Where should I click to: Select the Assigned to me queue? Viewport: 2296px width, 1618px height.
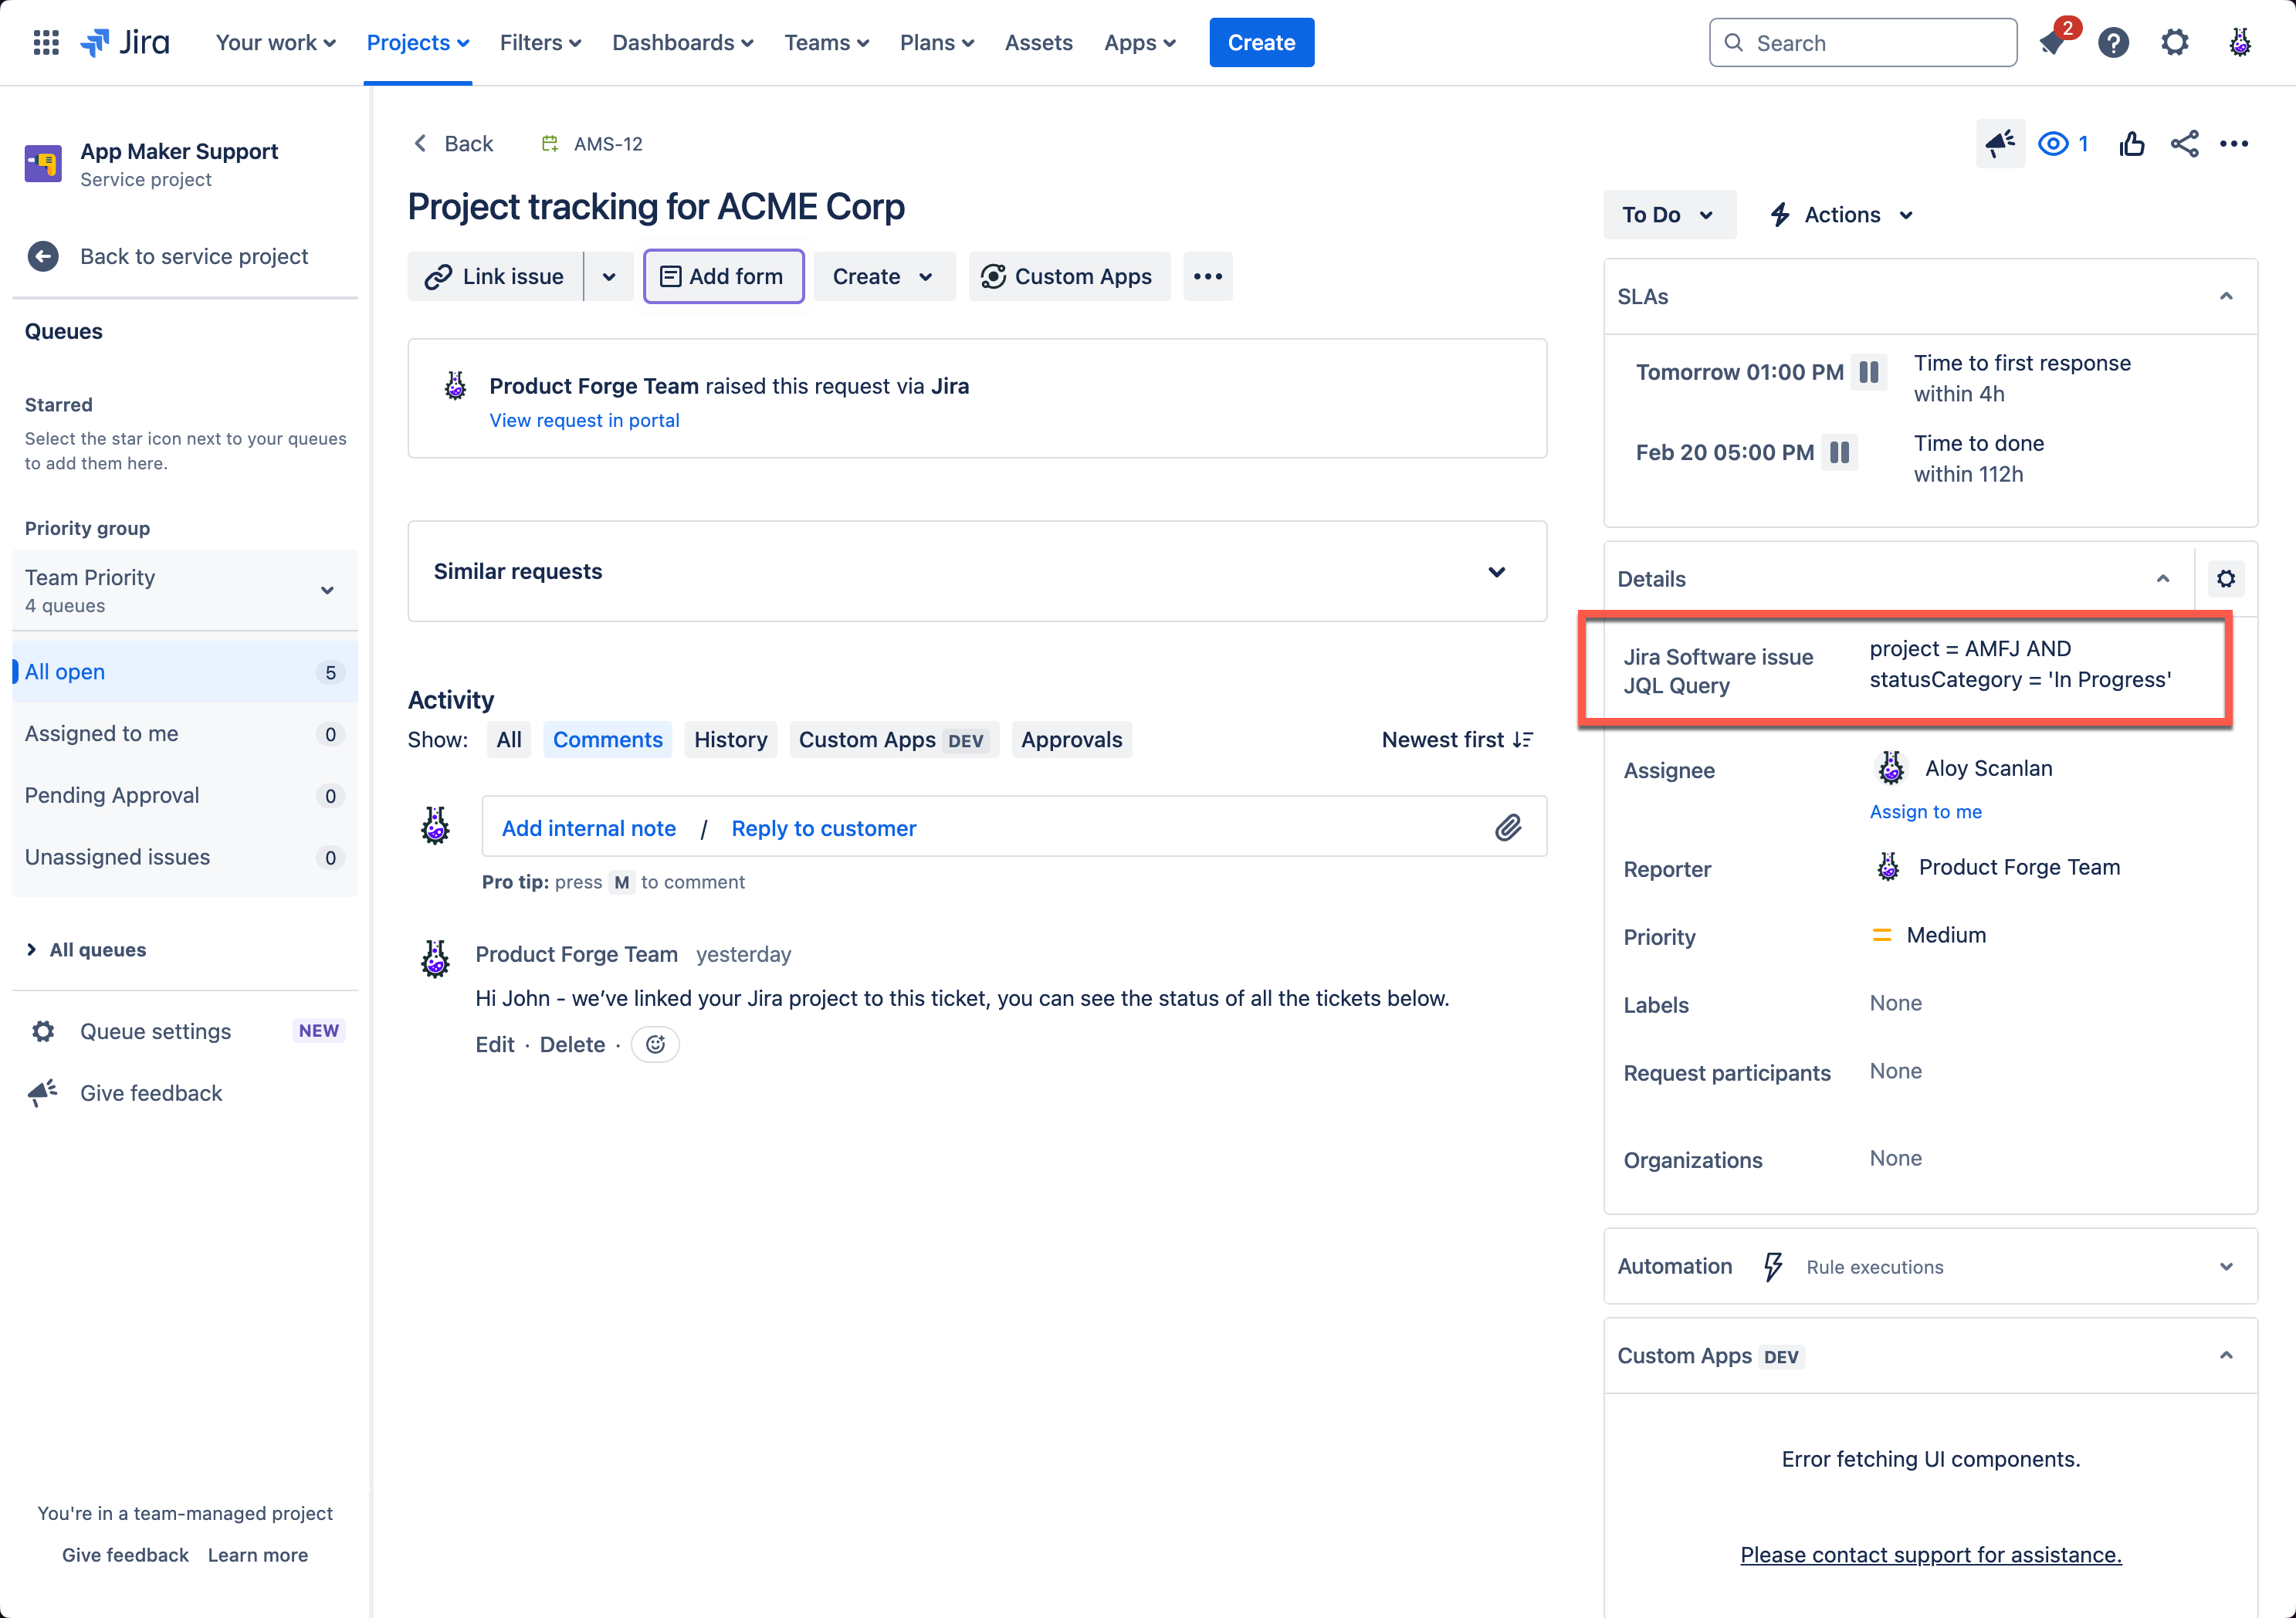point(185,734)
